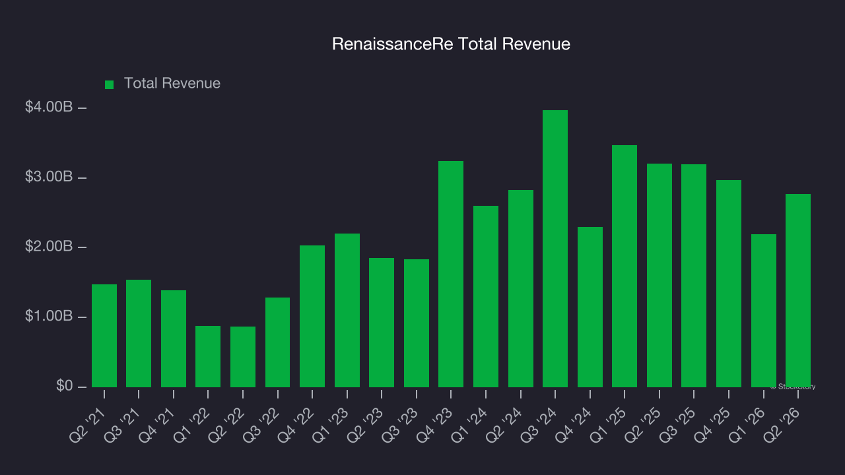Pick the green bar above Q2 '24

pyautogui.click(x=521, y=288)
